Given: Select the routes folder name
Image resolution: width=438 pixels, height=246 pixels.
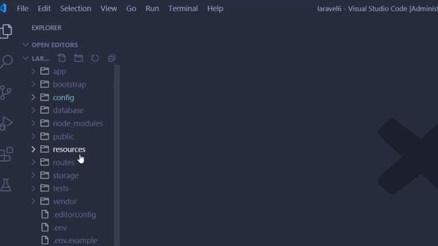Looking at the screenshot, I should pos(64,163).
